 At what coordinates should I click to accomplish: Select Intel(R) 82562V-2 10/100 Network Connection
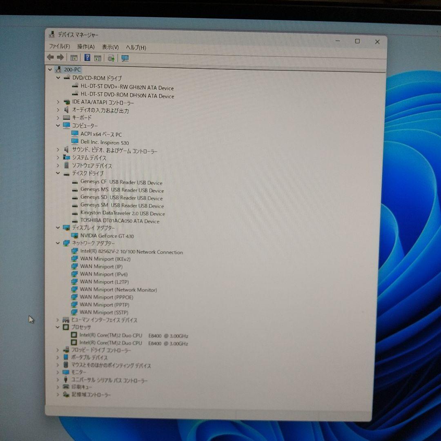(x=131, y=252)
